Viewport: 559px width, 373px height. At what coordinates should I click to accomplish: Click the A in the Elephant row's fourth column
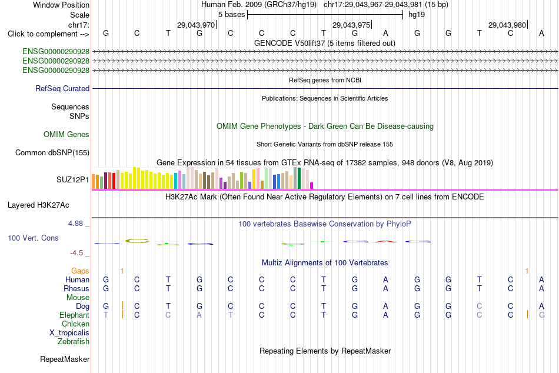tap(199, 315)
